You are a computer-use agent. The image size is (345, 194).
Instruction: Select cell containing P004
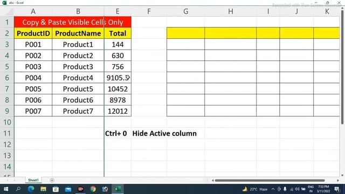pyautogui.click(x=33, y=78)
